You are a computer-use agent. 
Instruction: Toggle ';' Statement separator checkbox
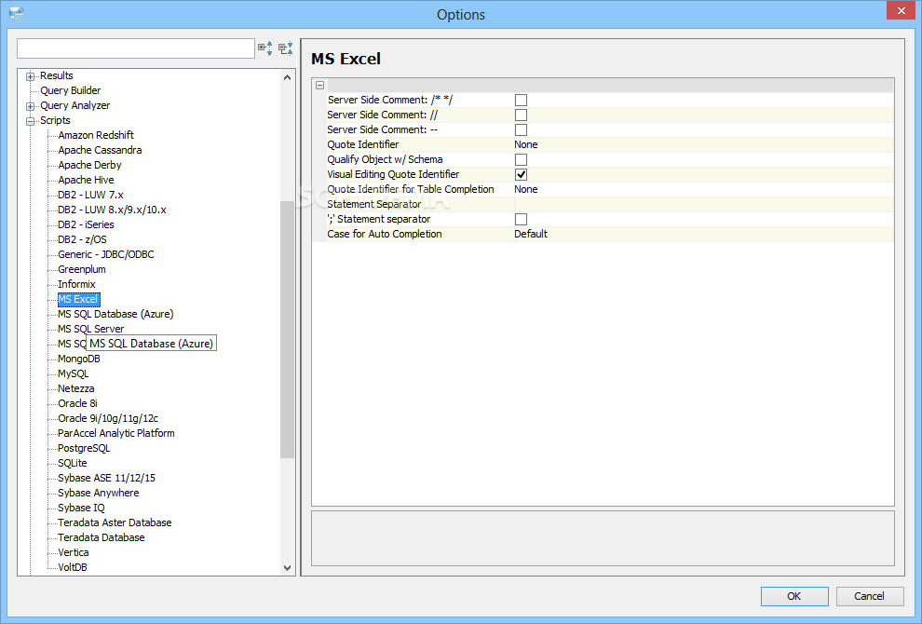[x=521, y=220]
